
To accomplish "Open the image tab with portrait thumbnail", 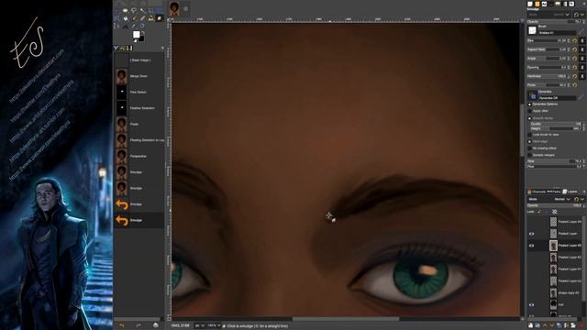I will [x=174, y=8].
